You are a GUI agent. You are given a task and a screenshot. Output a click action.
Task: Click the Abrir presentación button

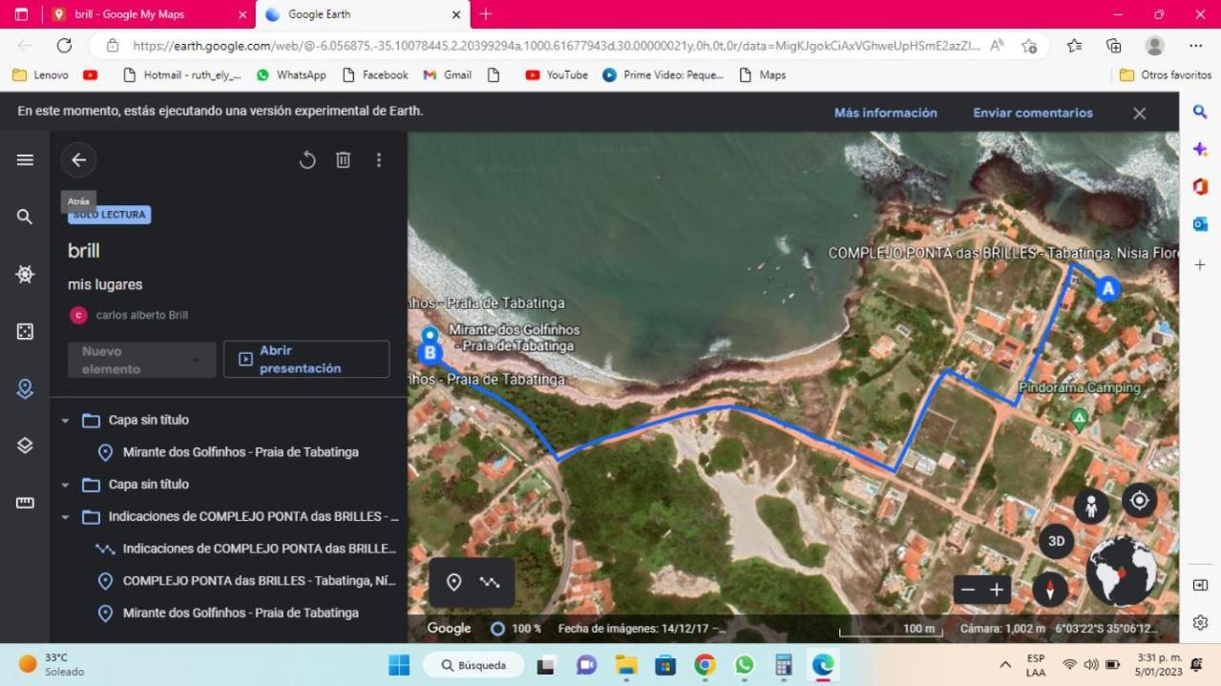306,360
